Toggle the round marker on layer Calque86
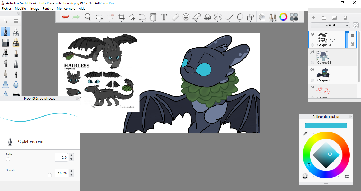 [x=313, y=80]
